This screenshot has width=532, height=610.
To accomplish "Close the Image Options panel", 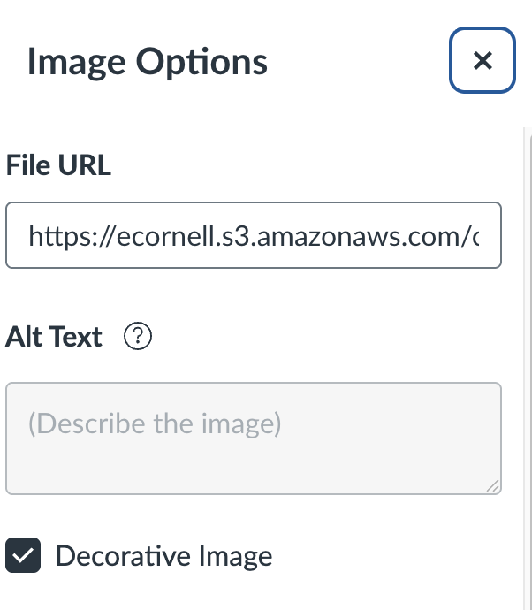I will click(482, 60).
